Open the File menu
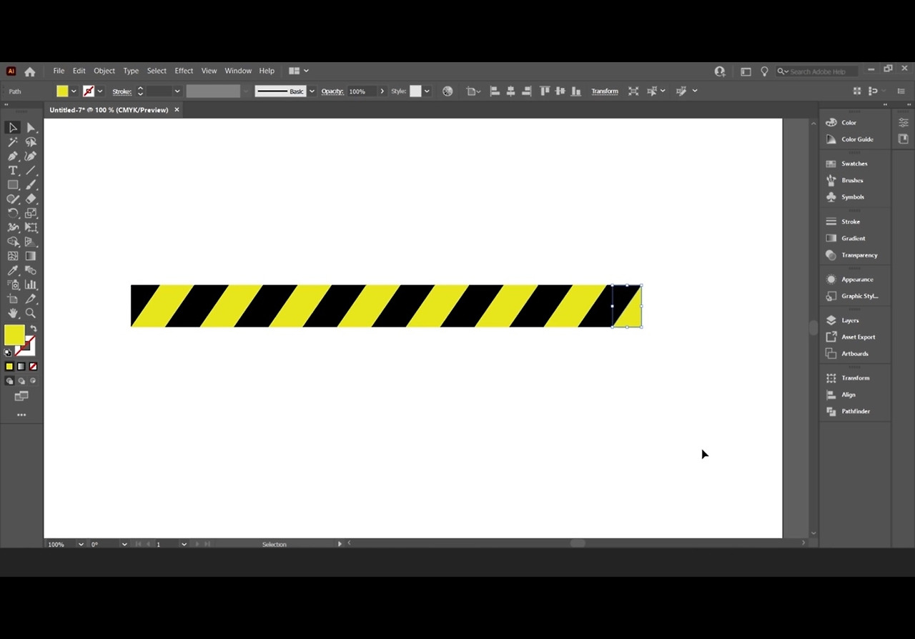This screenshot has width=915, height=639. (59, 71)
